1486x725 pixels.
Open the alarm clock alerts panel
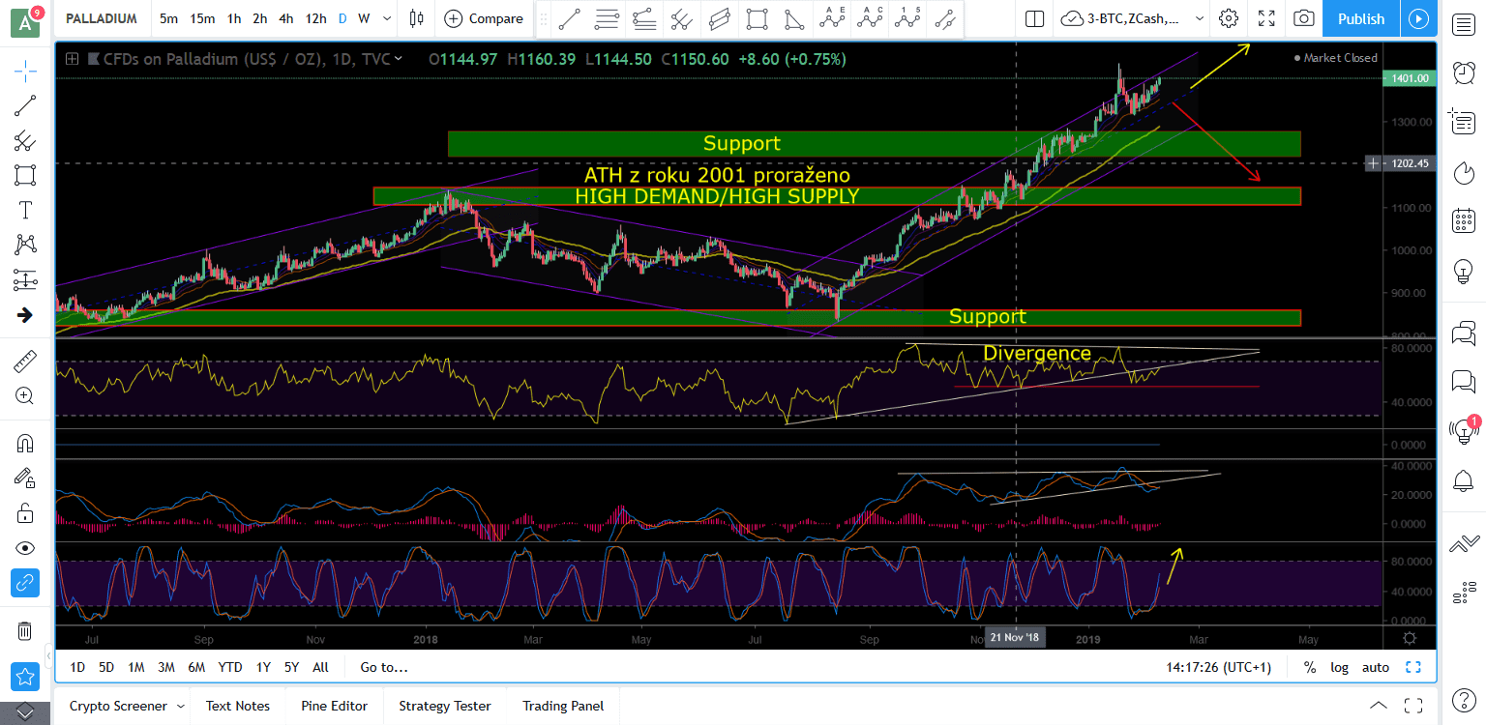point(1463,74)
